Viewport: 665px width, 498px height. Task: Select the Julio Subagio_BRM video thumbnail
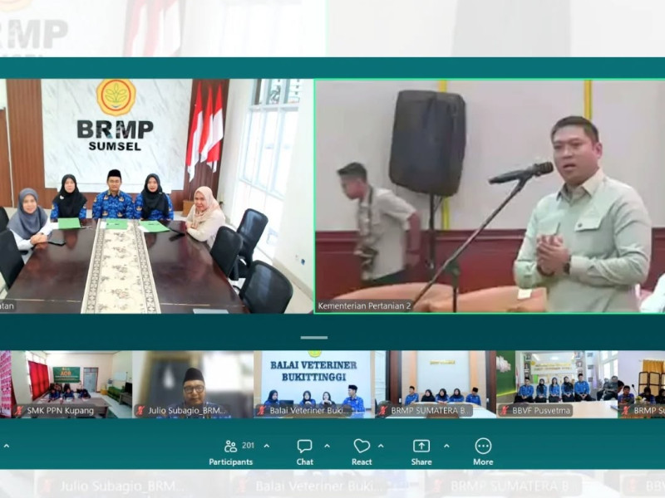(x=194, y=384)
